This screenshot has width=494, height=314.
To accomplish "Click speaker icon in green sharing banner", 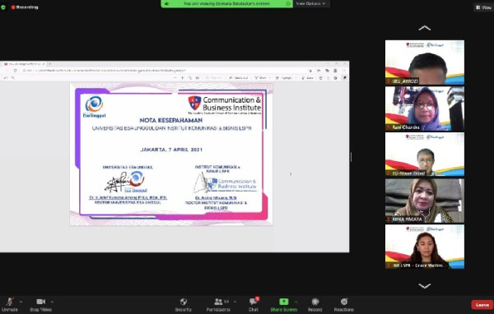I will pyautogui.click(x=166, y=3).
